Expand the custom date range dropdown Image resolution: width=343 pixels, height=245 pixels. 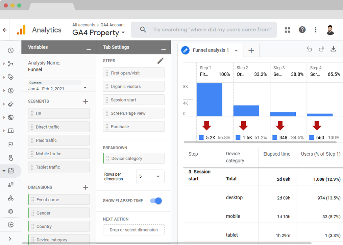tap(85, 88)
